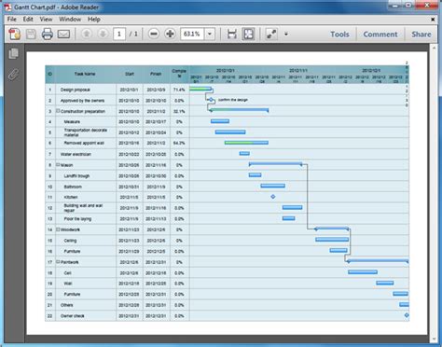The image size is (442, 347).
Task: Click the zoom out minus button
Action: [154, 34]
